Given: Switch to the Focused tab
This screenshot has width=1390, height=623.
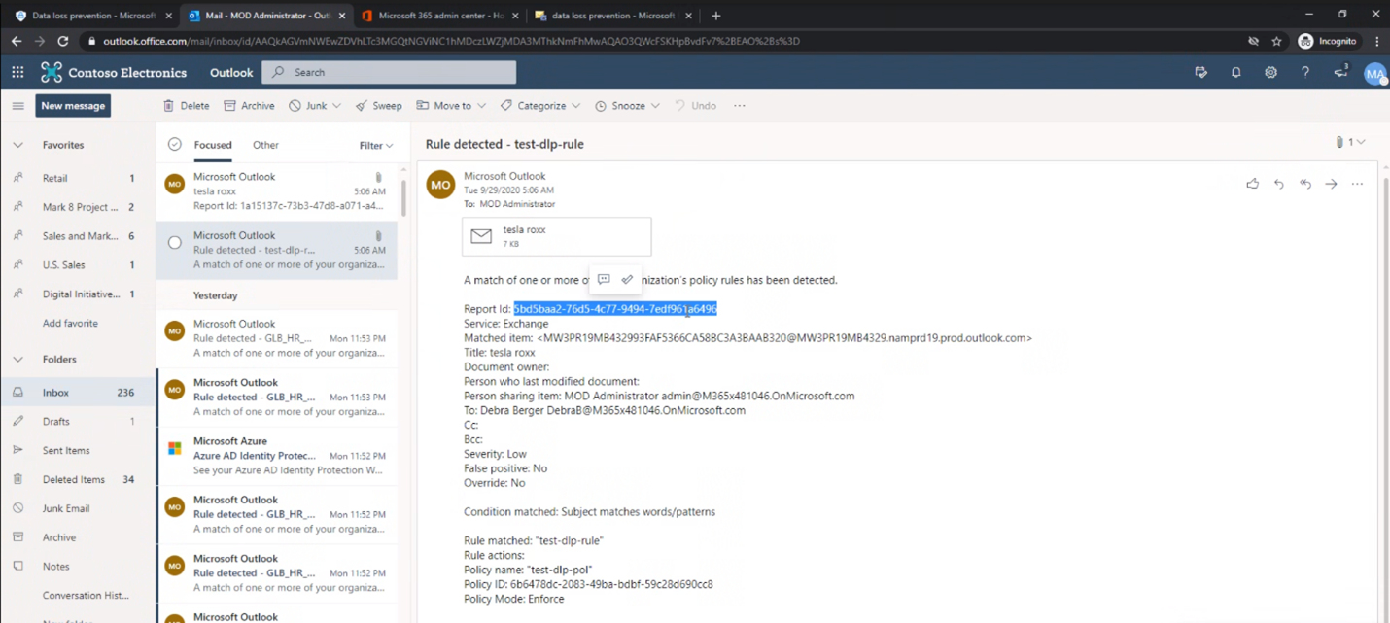Looking at the screenshot, I should click(213, 145).
